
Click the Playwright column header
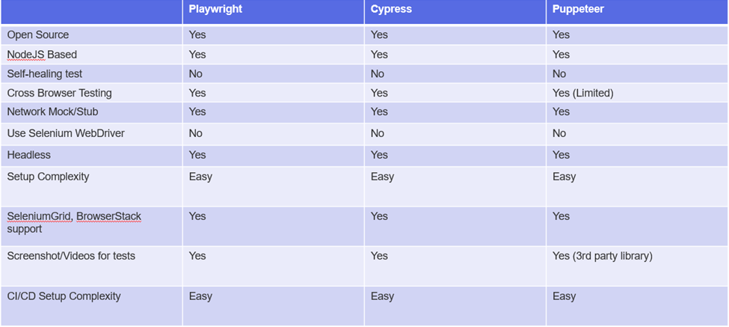coord(215,10)
